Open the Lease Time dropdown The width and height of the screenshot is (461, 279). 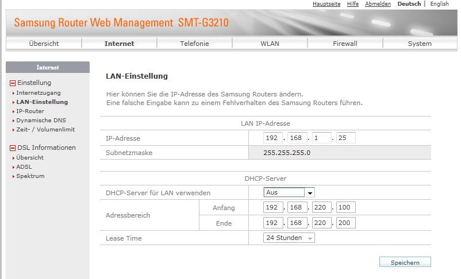(289, 238)
